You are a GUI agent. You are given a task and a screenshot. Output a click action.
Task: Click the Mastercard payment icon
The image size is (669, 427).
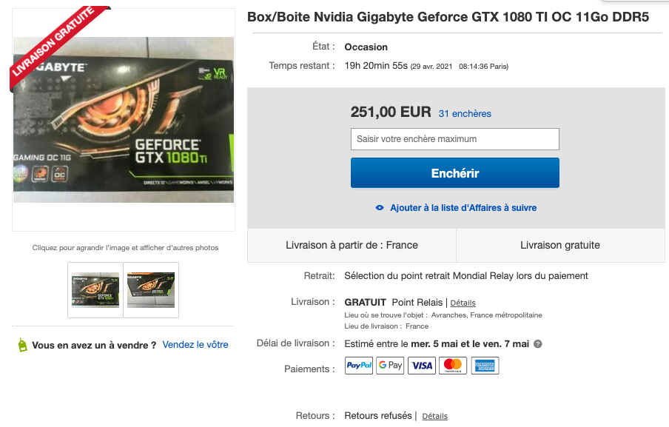coord(453,366)
